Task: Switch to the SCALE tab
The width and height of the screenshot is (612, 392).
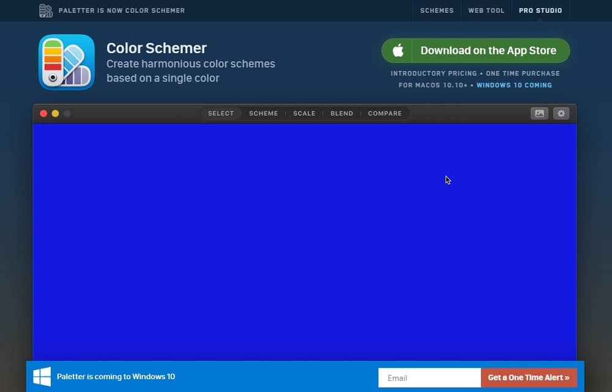Action: pos(304,114)
